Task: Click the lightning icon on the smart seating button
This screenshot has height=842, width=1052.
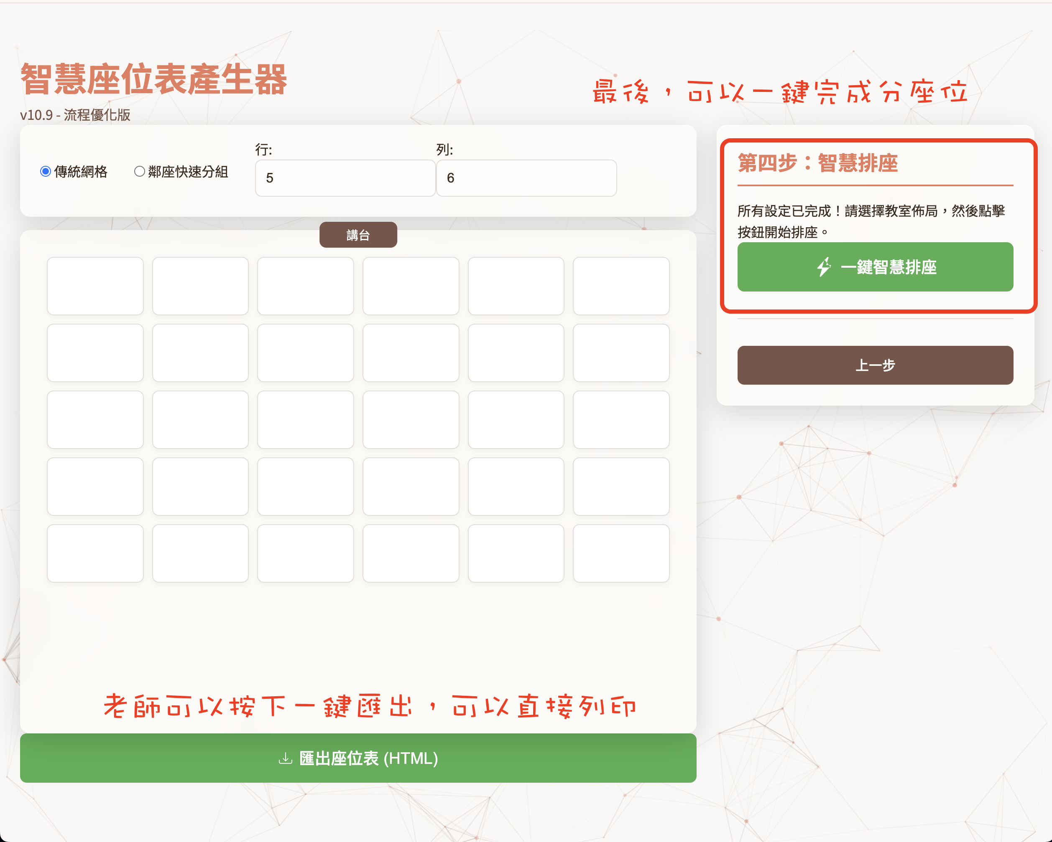Action: [824, 267]
